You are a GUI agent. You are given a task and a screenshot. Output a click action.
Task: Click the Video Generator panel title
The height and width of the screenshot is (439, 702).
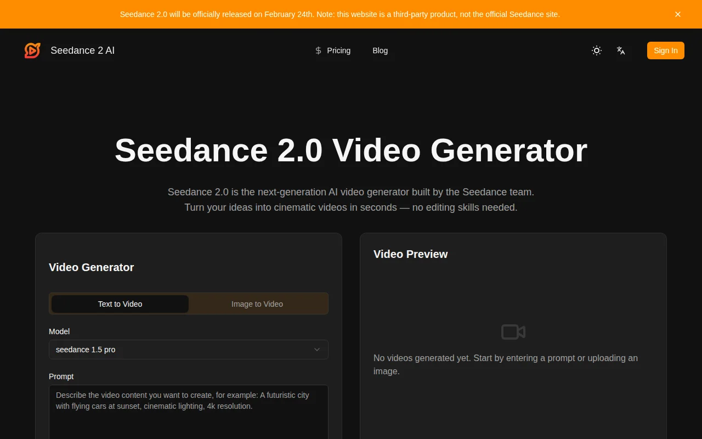(92, 267)
